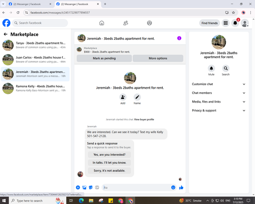Expand Privacy & support section

point(219,111)
